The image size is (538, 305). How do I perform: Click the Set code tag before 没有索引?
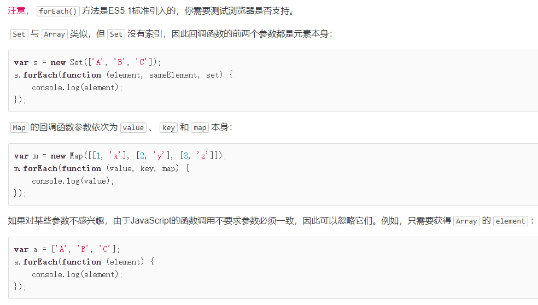(x=116, y=34)
